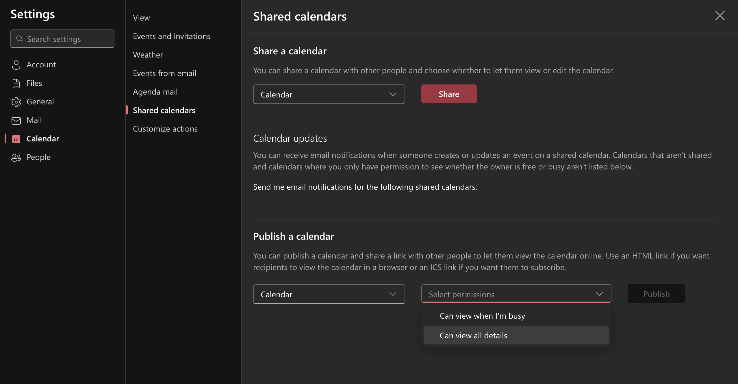Viewport: 738px width, 384px height.
Task: Open Events from email settings
Action: (164, 73)
